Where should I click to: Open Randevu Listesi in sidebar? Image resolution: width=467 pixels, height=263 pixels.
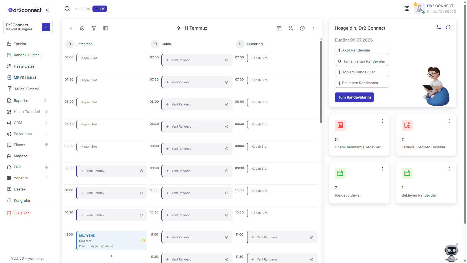(27, 55)
